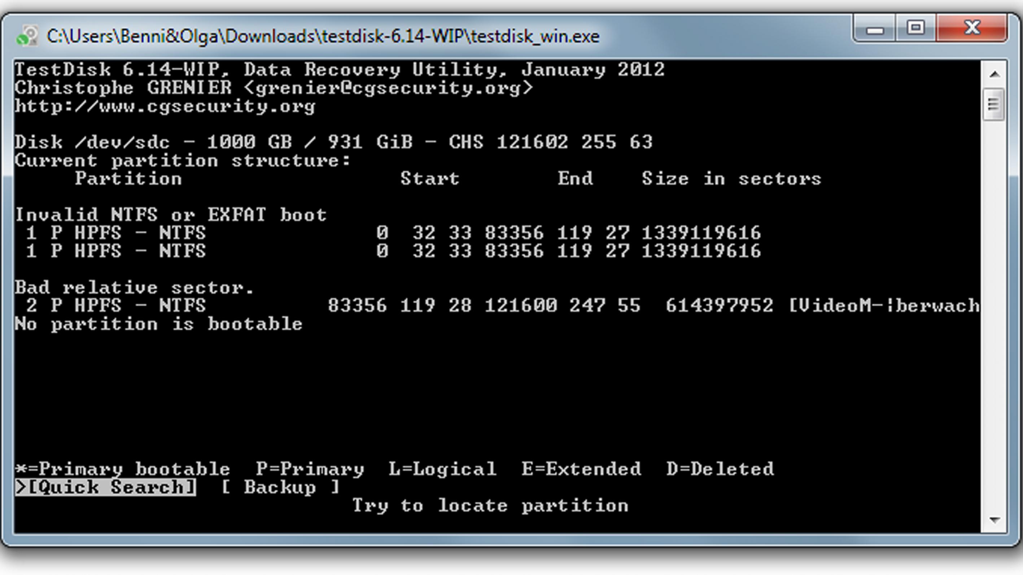The width and height of the screenshot is (1023, 575).
Task: Click the testdisk console icon in title bar
Action: (27, 36)
